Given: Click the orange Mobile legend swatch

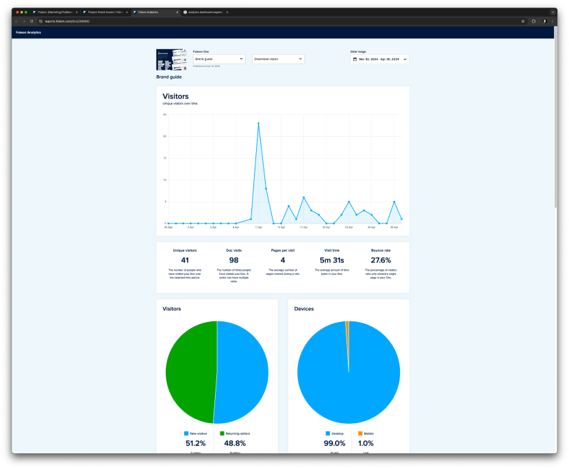Looking at the screenshot, I should pyautogui.click(x=358, y=433).
